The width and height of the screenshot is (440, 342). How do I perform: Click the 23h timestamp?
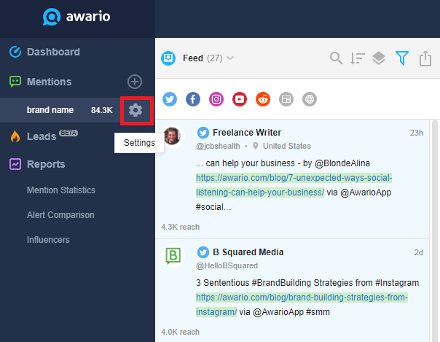417,133
